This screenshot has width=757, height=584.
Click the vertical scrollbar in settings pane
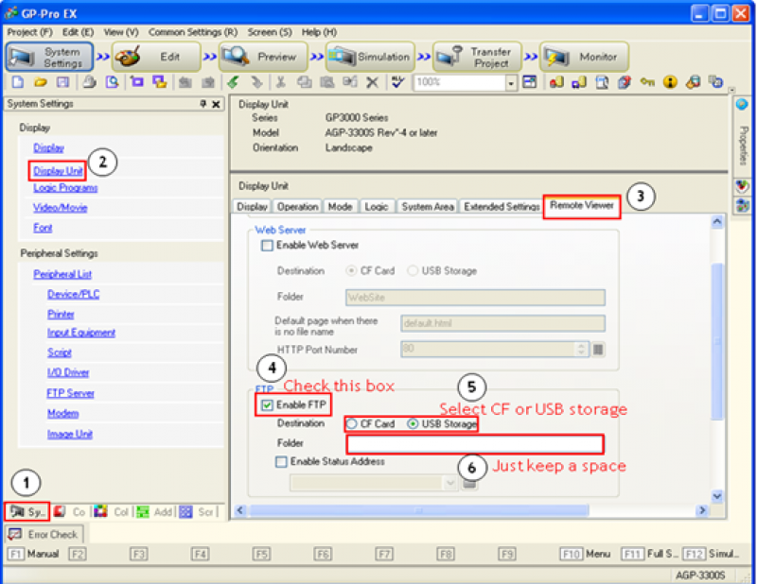[717, 341]
